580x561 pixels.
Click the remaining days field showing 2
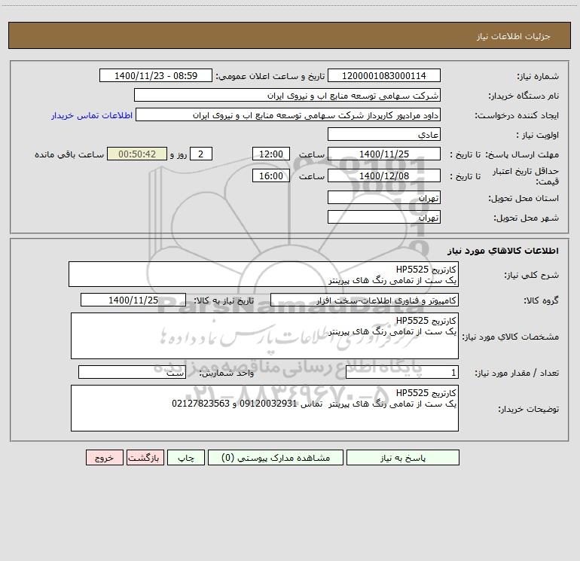click(201, 154)
